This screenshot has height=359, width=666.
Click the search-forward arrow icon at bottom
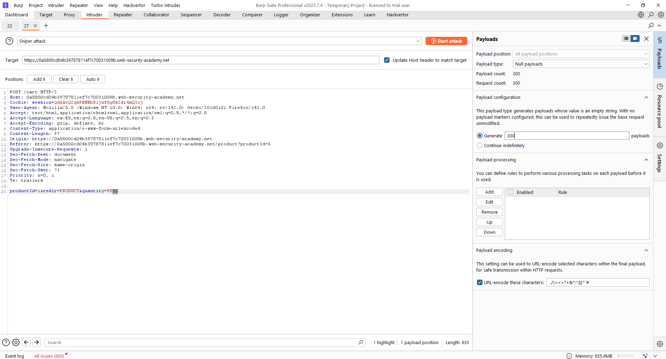[x=36, y=342]
